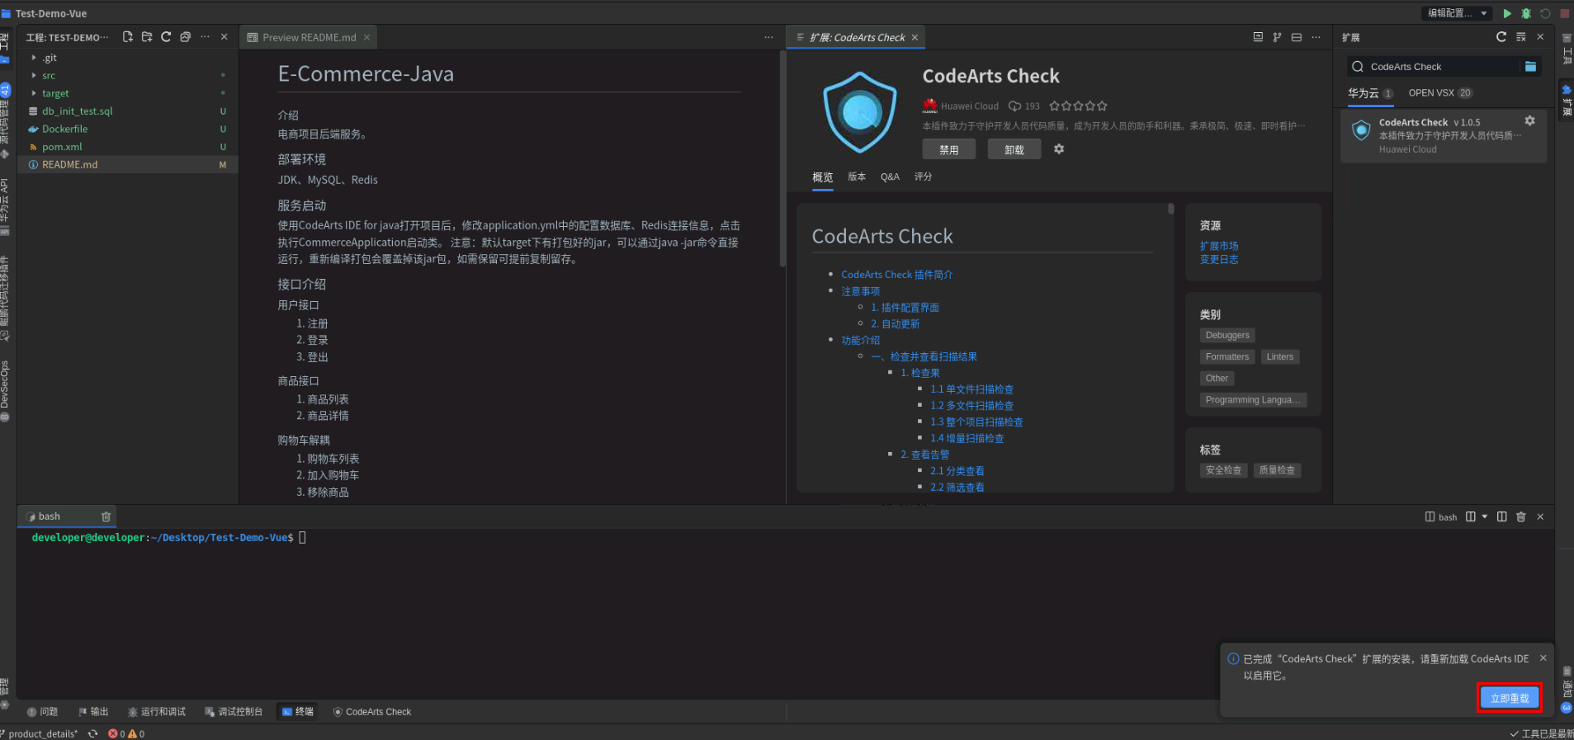The height and width of the screenshot is (740, 1574).
Task: Click the sync changes icon in status bar
Action: pyautogui.click(x=92, y=733)
